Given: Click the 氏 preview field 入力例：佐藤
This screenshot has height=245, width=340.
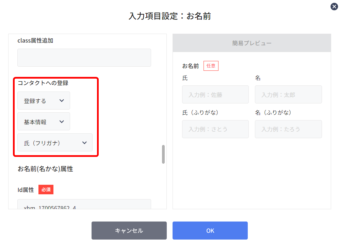Looking at the screenshot, I should 215,95.
